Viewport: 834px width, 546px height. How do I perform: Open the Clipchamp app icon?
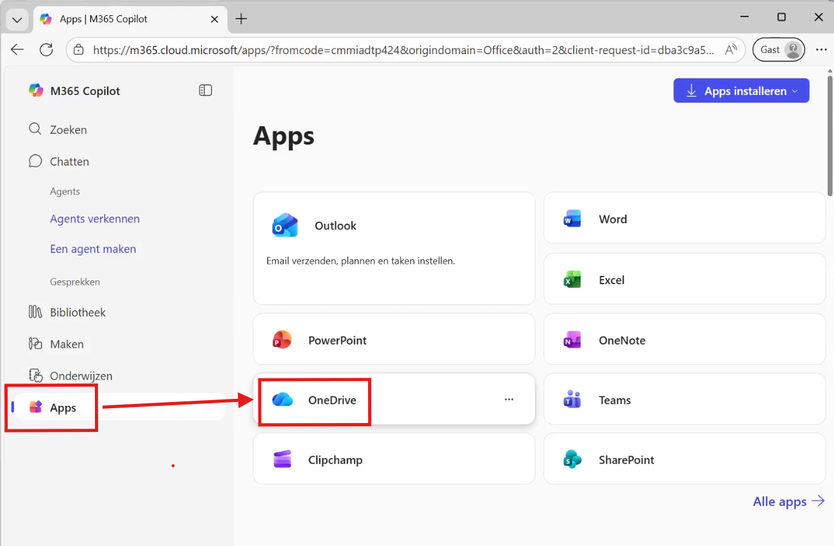tap(282, 460)
